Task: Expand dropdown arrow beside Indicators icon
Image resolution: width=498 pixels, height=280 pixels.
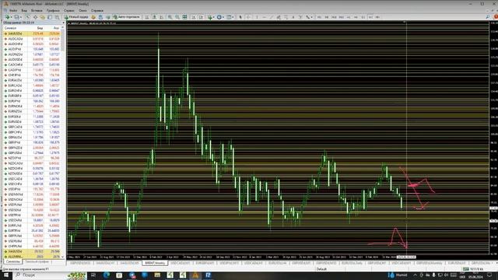Action: pos(214,17)
